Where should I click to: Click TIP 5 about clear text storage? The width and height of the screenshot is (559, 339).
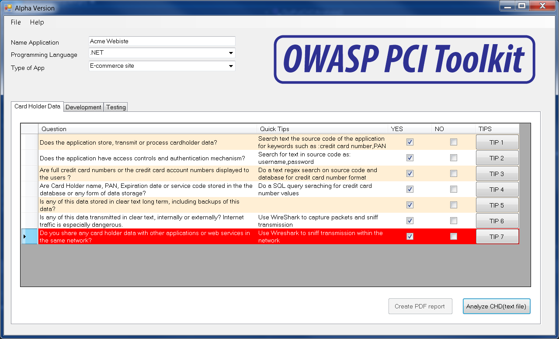[497, 204]
